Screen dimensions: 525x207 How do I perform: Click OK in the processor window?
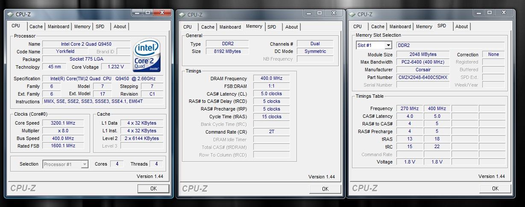pos(153,188)
